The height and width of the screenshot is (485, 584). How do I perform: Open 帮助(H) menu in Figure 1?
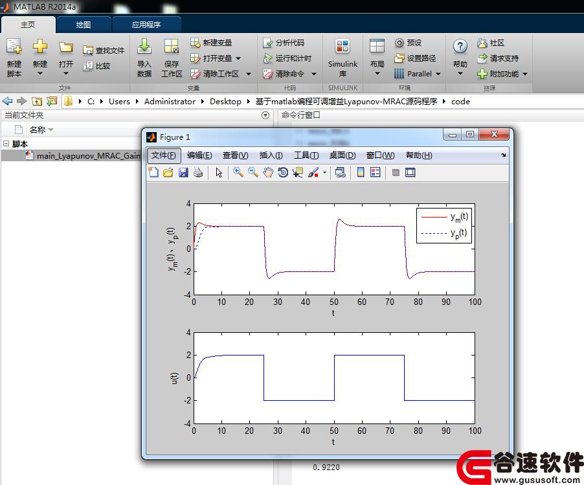(419, 155)
